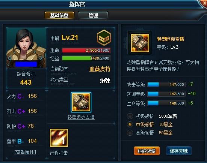Click the 攻击等级 147/500 progress bar

166,84
